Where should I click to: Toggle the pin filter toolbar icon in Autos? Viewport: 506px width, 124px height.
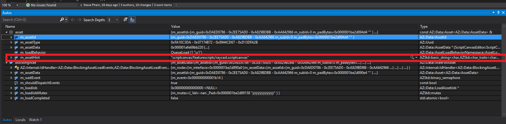pos(125,20)
